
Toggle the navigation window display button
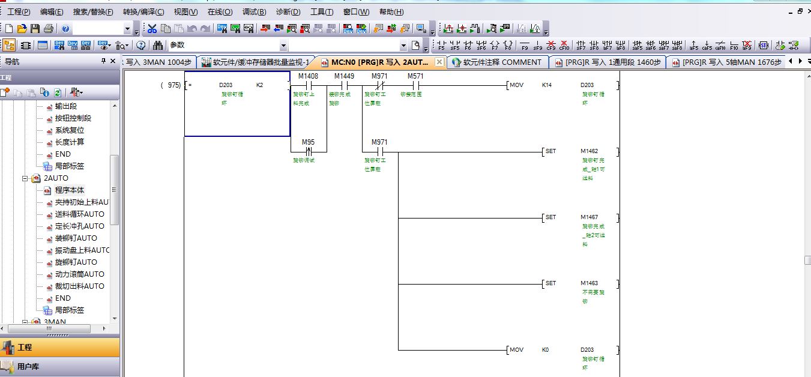click(10, 45)
